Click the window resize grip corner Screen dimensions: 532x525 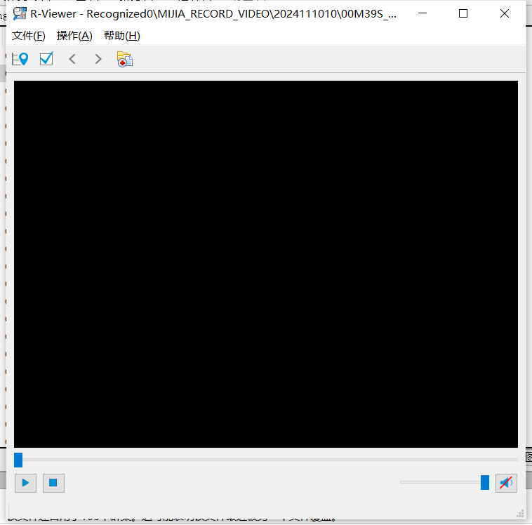click(520, 514)
